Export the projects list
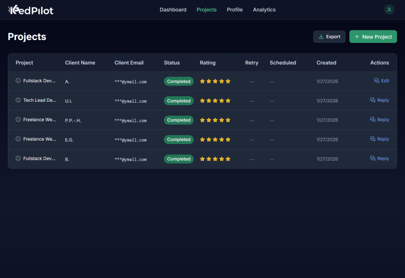This screenshot has height=278, width=405. pyautogui.click(x=329, y=37)
